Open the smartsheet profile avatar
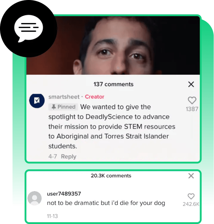The width and height of the screenshot is (214, 224). tap(37, 101)
